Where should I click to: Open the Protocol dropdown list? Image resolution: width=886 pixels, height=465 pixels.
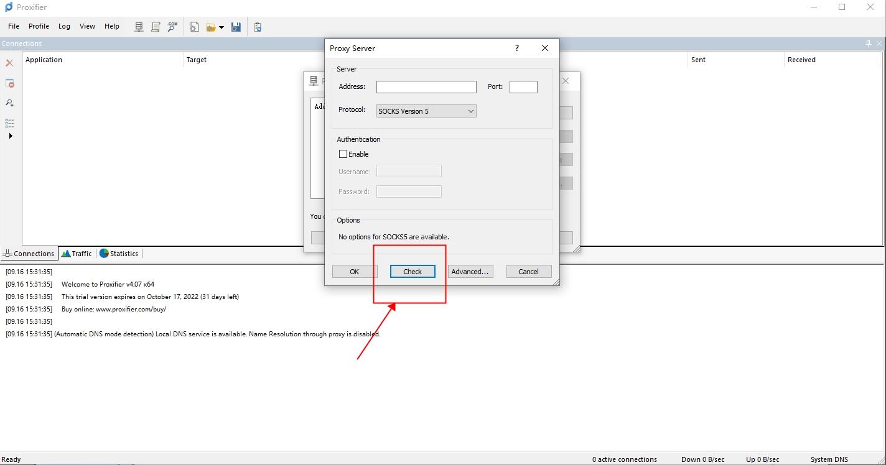coord(426,111)
